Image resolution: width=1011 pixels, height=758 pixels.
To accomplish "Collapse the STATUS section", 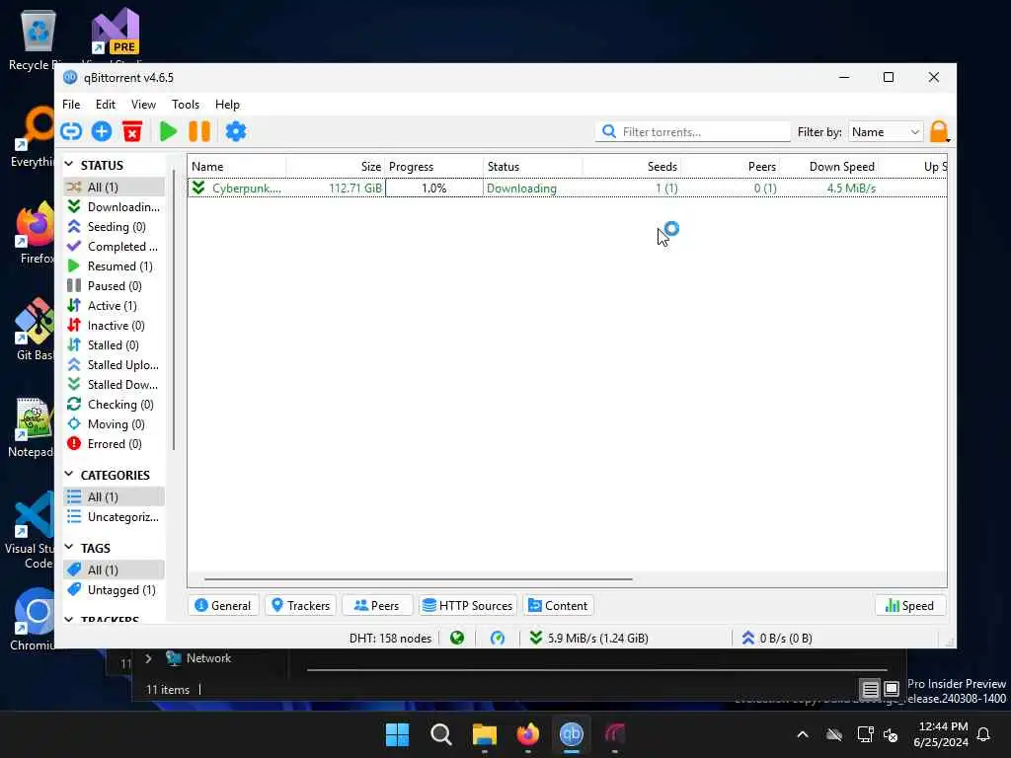I will [69, 165].
